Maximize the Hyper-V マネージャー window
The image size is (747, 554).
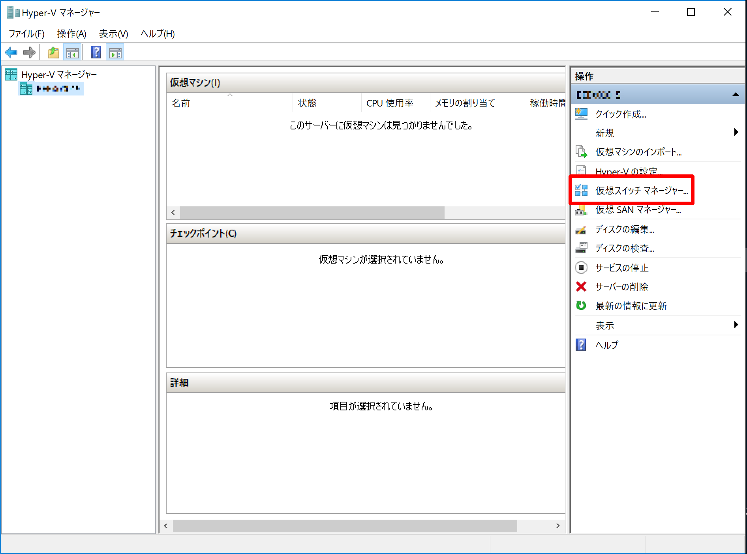click(x=691, y=12)
